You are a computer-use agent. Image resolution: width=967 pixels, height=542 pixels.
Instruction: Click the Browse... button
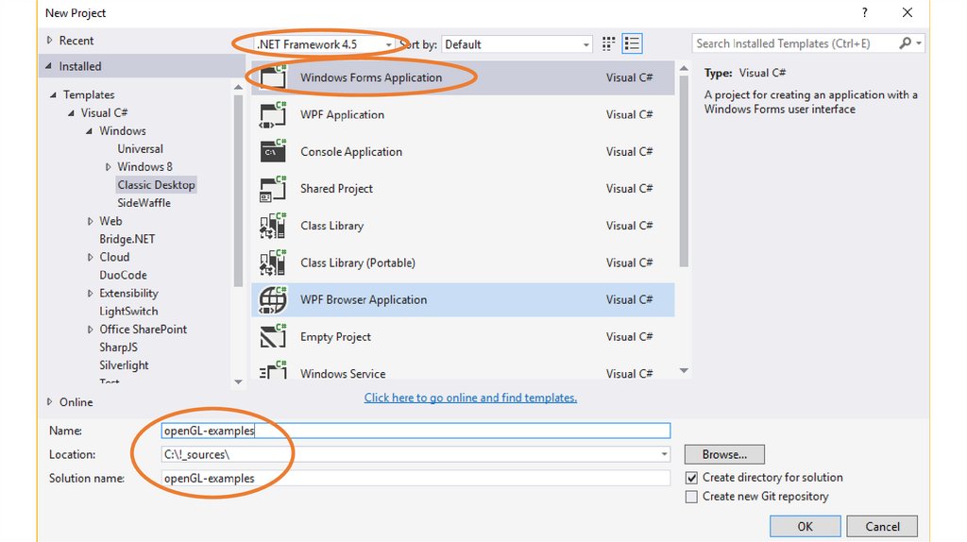click(x=724, y=454)
